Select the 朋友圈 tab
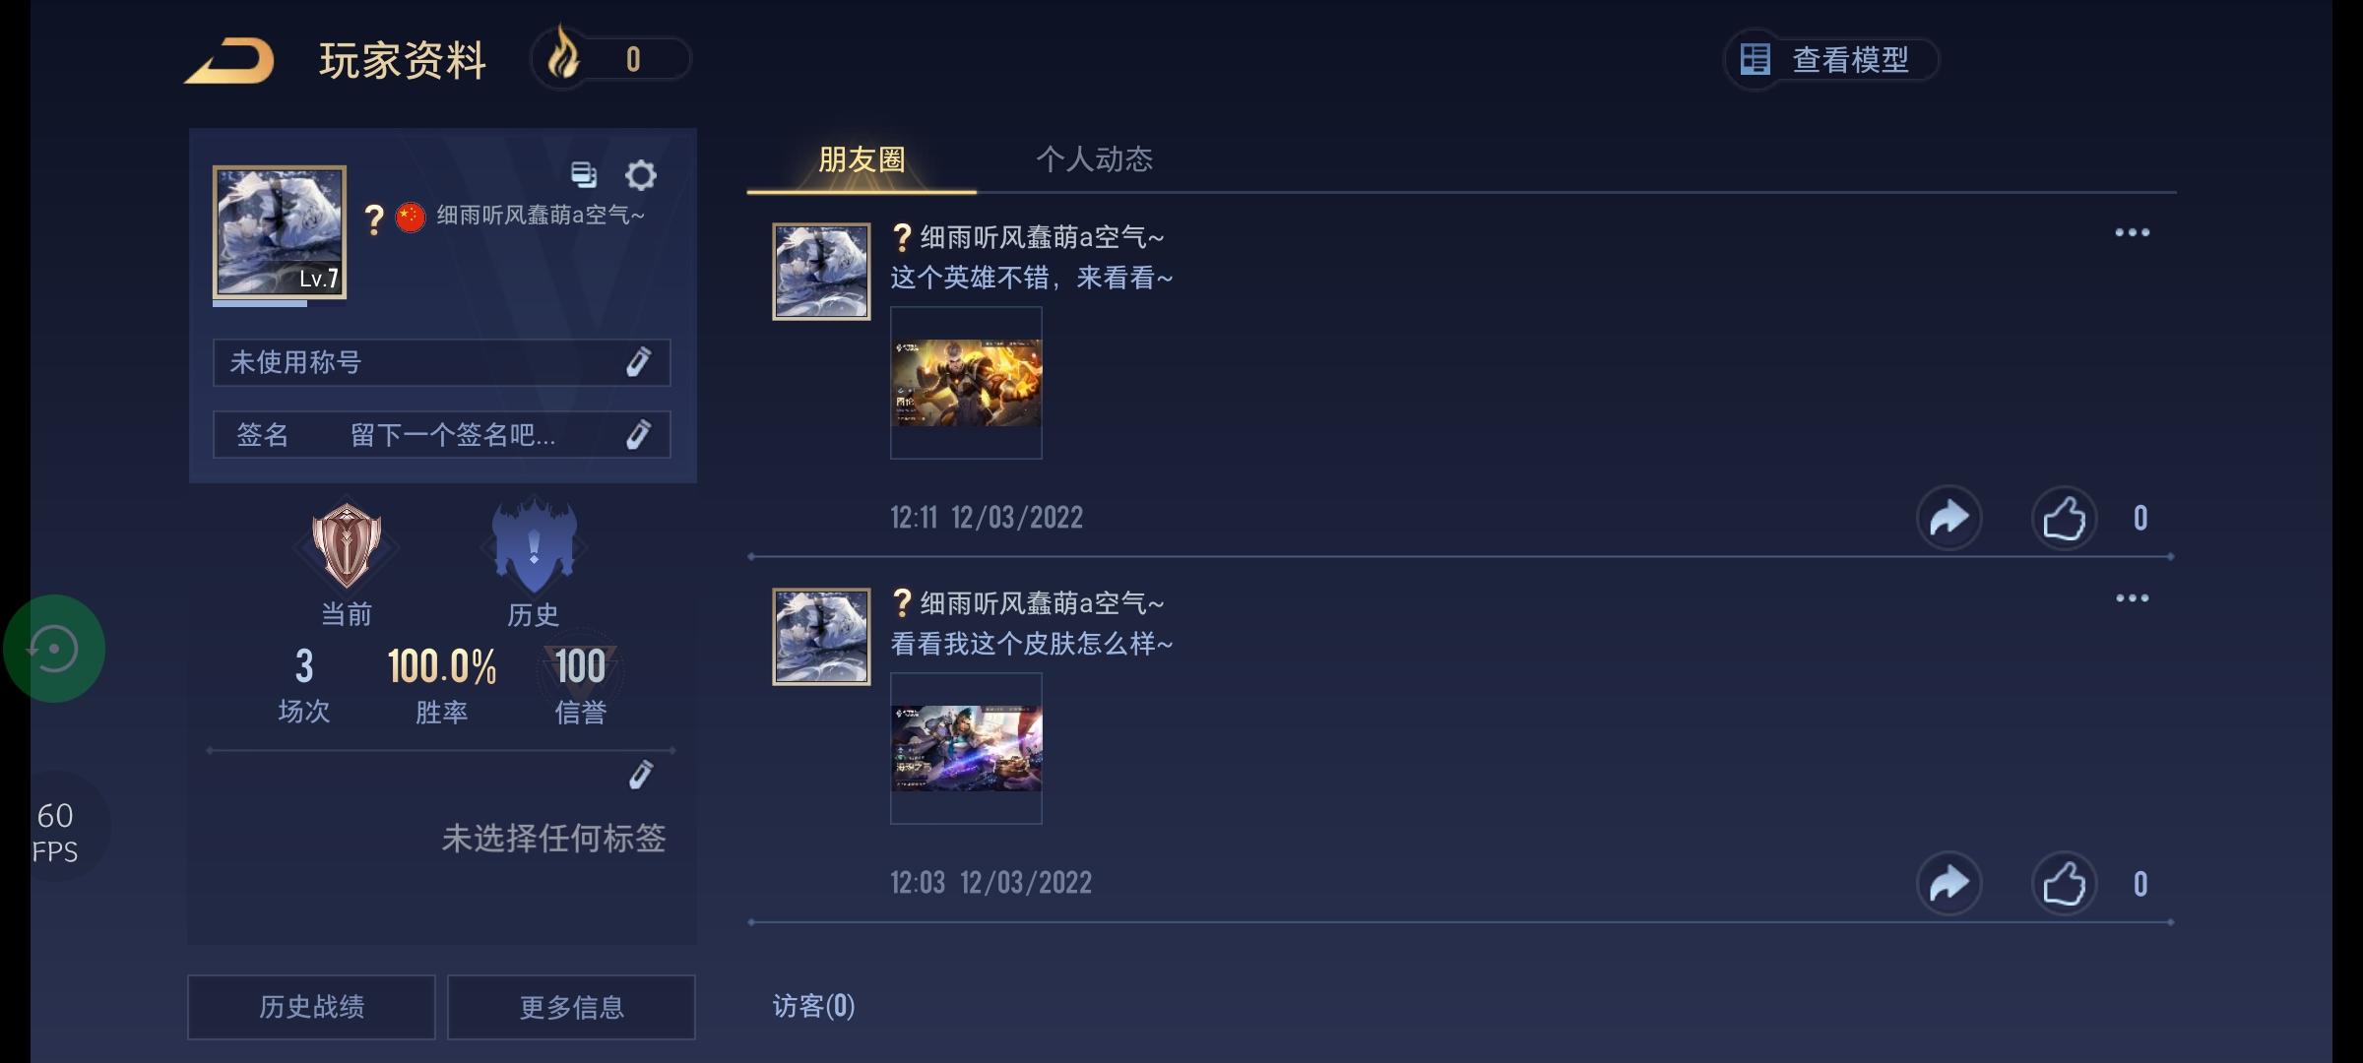2363x1063 pixels. [x=862, y=159]
